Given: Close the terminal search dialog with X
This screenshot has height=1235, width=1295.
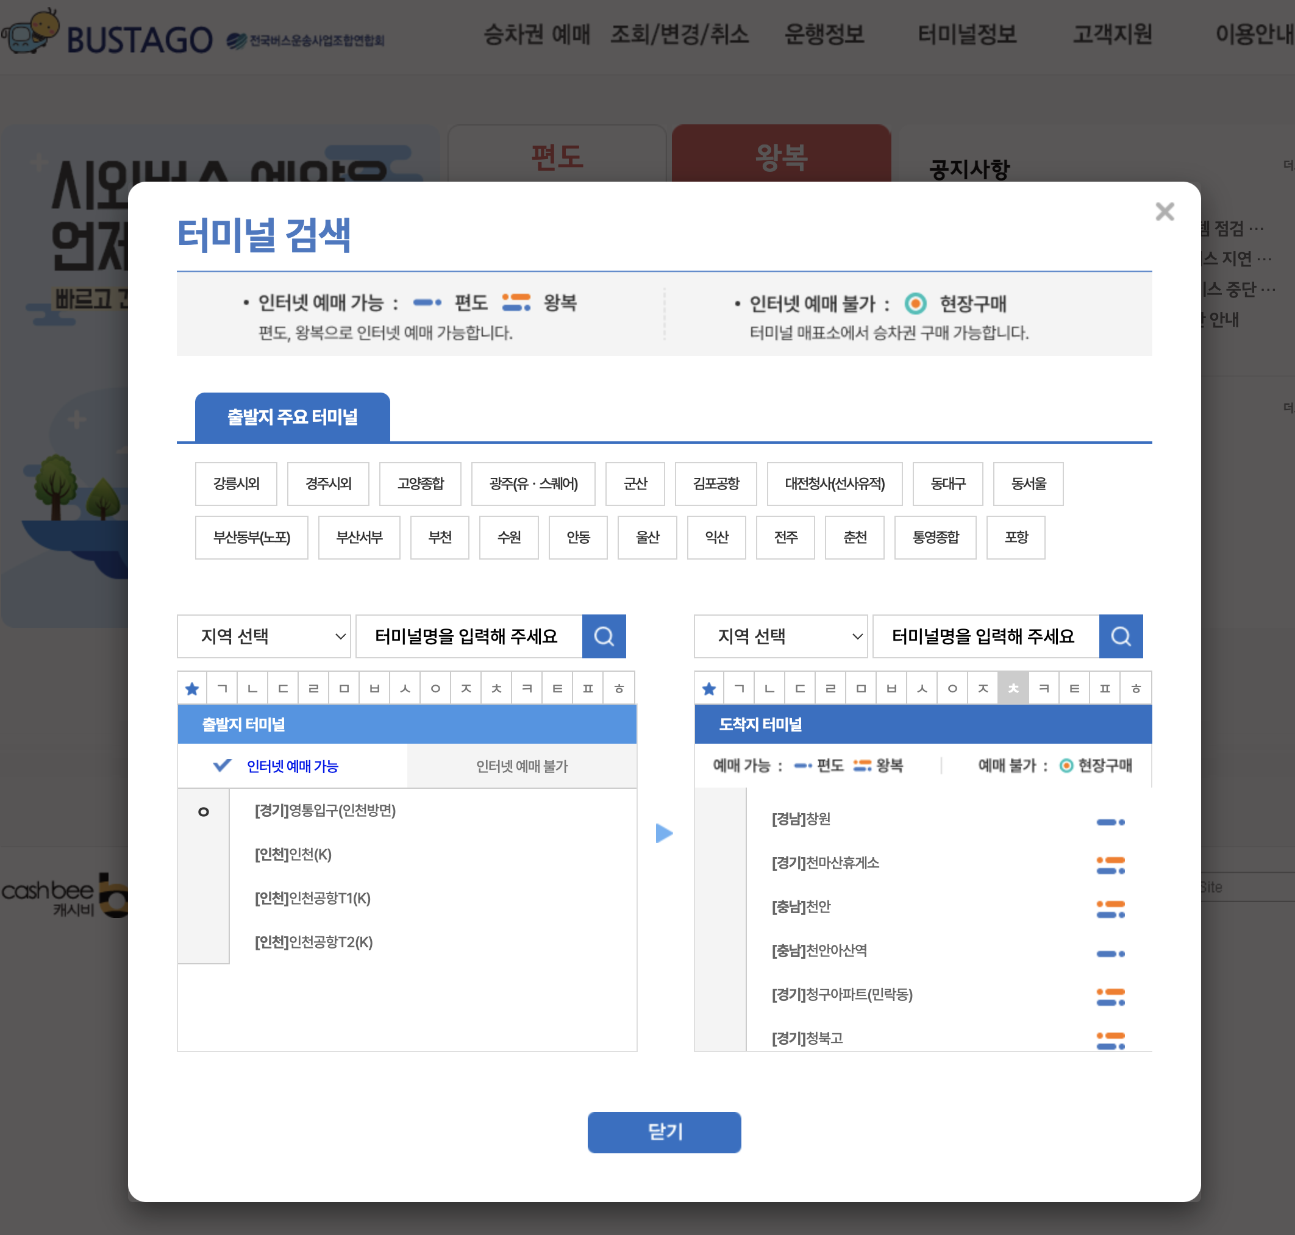Looking at the screenshot, I should 1164,212.
